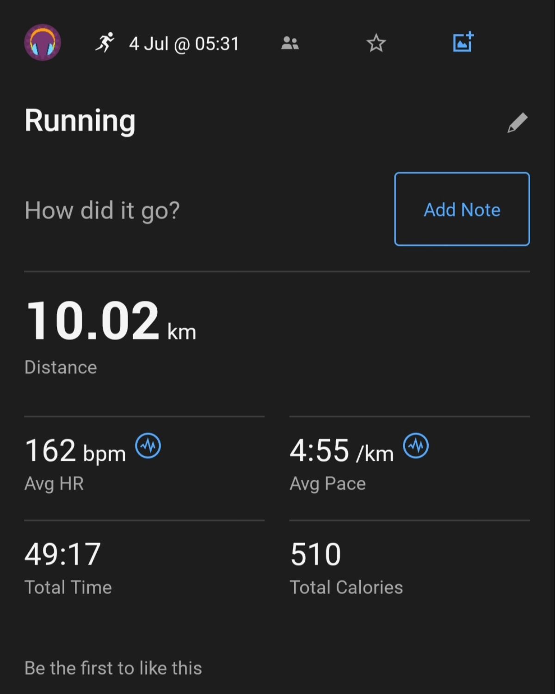Tap the pace performance badge icon

[416, 446]
